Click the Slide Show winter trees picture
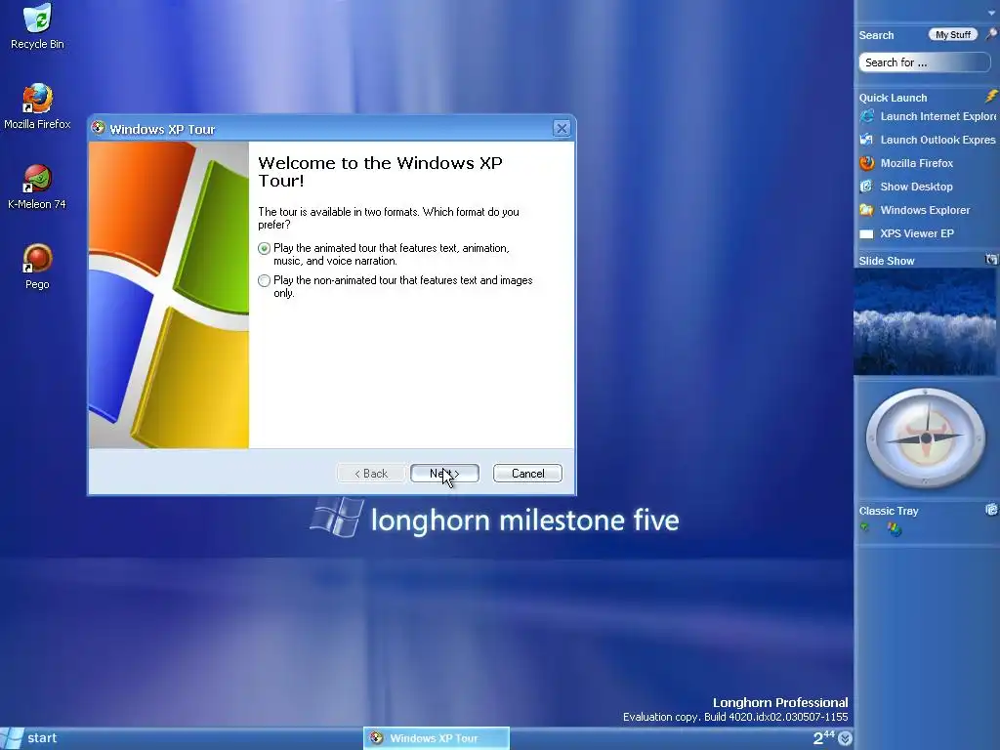The height and width of the screenshot is (750, 1000). 925,321
